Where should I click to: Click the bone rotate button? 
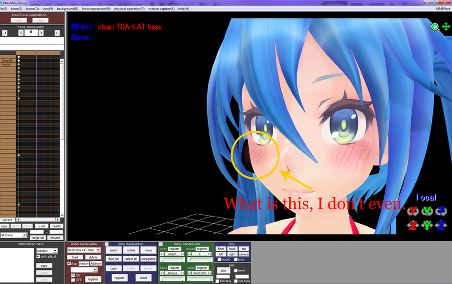point(131,250)
